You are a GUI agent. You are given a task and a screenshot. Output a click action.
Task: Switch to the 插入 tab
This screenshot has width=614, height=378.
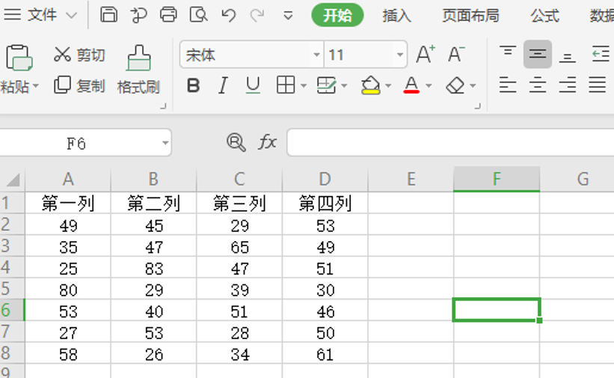pos(396,16)
